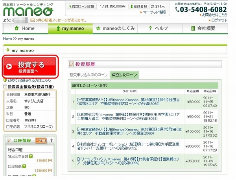This screenshot has width=236, height=180.
Task: Click the date 2011-11-25 02:07:40
Action: (x=210, y=102)
